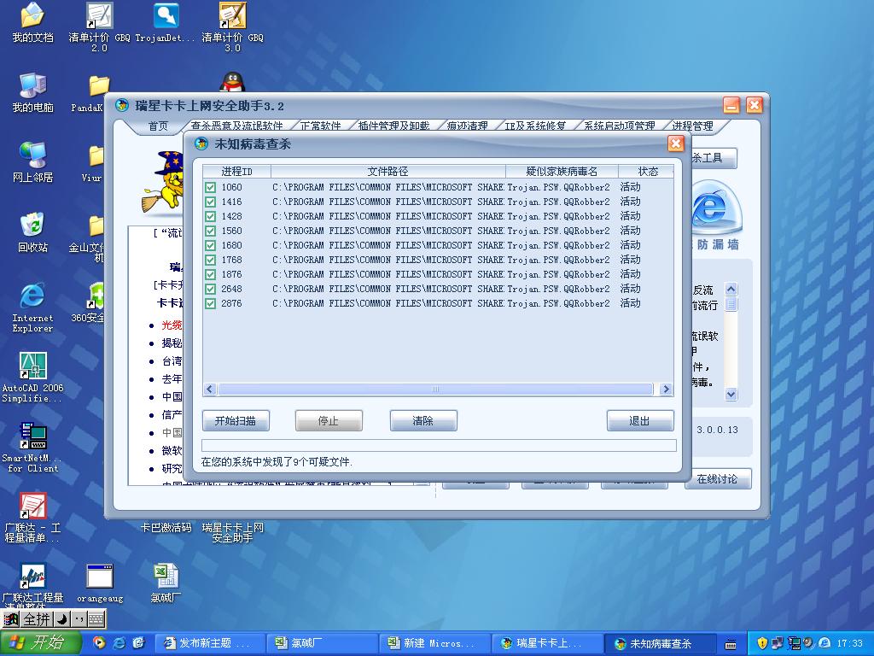The width and height of the screenshot is (874, 656).
Task: Click IE quick launch icon in taskbar
Action: 119,643
